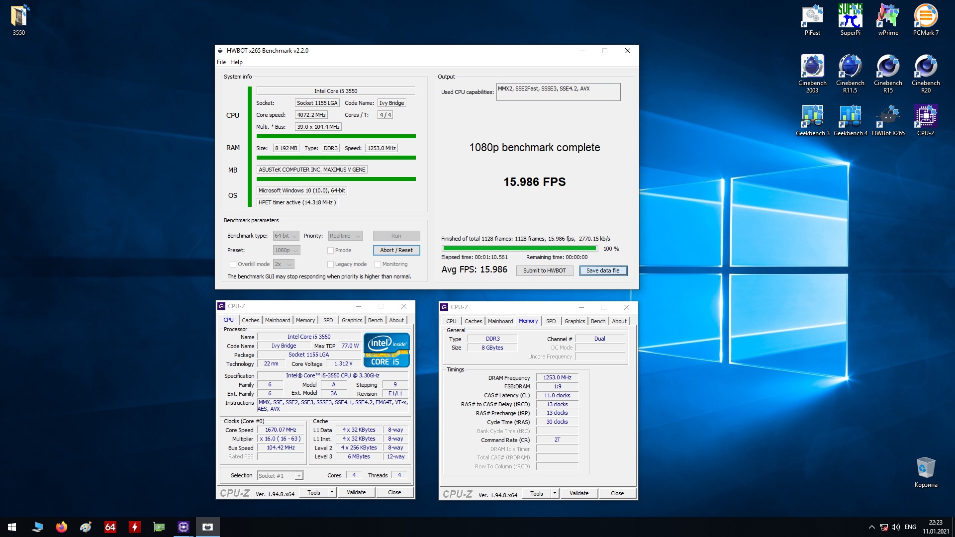
Task: Open the Benchmark type 64-bit dropdown
Action: tap(286, 236)
